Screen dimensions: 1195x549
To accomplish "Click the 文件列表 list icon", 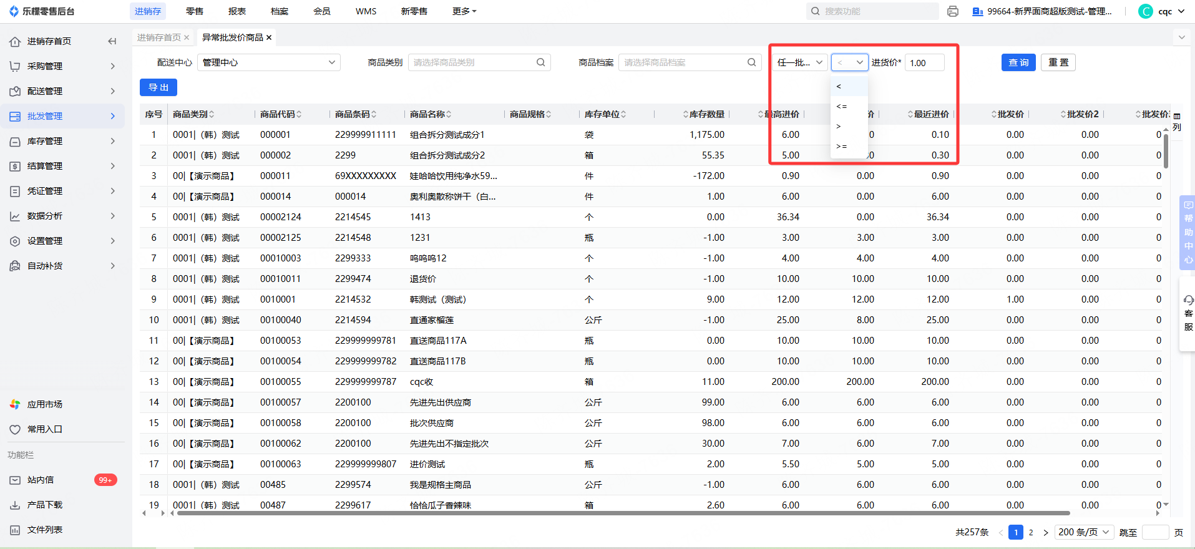I will (15, 530).
